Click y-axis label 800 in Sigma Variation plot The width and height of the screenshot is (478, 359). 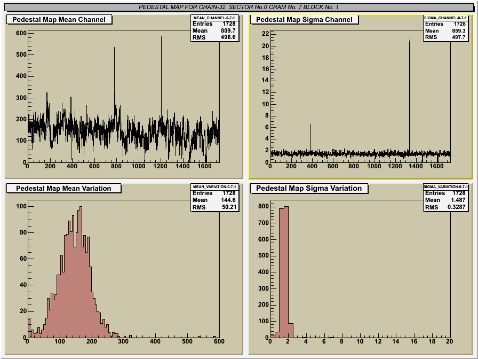click(264, 206)
